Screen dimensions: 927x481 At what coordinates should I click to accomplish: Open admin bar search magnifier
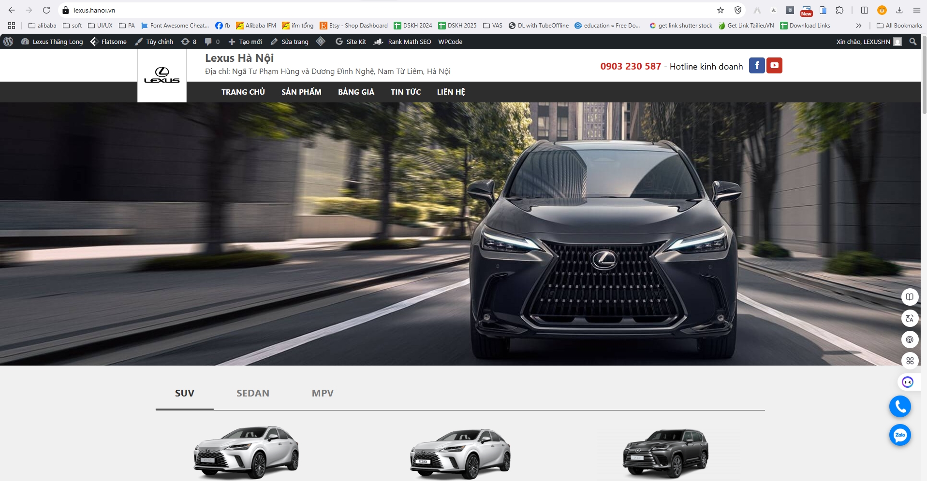(912, 42)
